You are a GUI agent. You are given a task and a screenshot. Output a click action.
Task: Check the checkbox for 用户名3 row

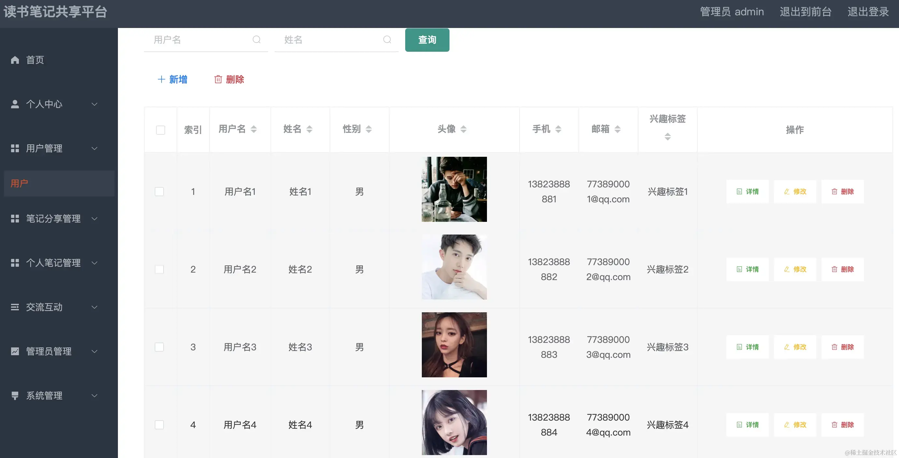pos(160,347)
